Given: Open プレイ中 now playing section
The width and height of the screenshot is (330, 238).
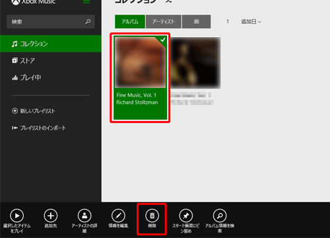Looking at the screenshot, I should pyautogui.click(x=26, y=77).
